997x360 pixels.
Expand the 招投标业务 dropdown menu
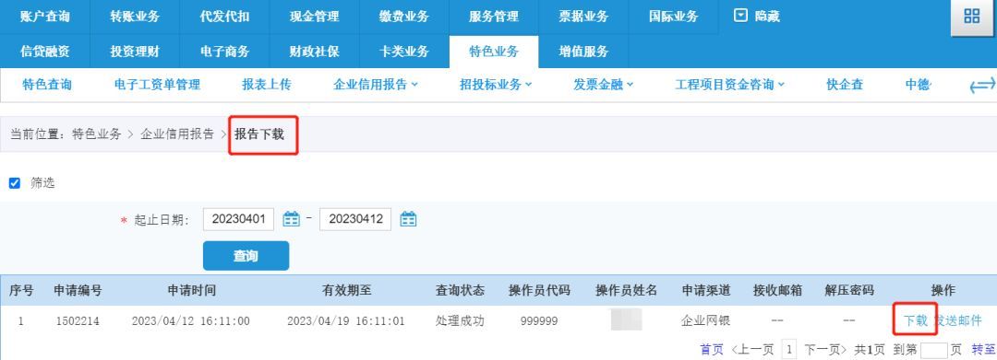496,85
